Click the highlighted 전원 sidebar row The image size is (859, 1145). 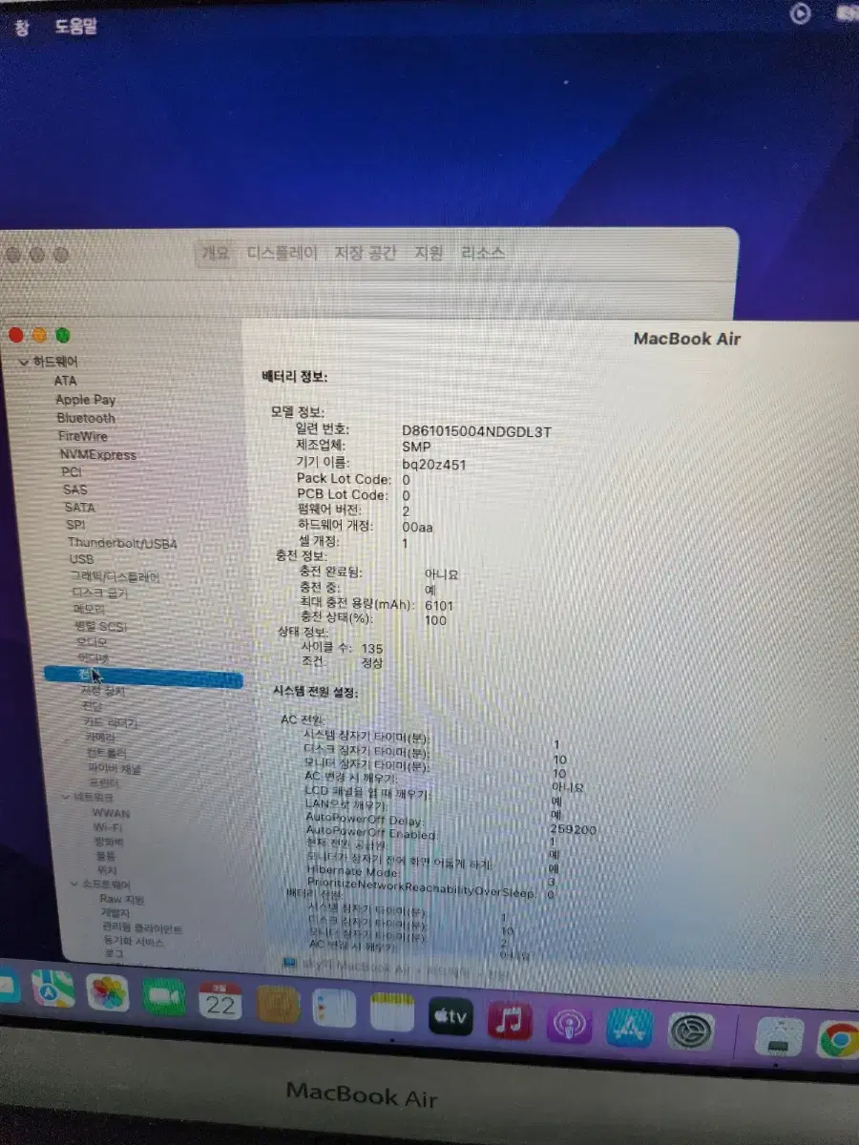click(x=143, y=676)
